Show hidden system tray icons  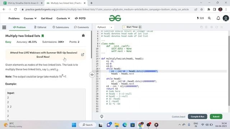coord(180,125)
